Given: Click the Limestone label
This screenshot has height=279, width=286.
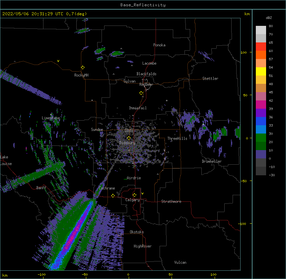Looking at the screenshot, I should click(x=51, y=118).
